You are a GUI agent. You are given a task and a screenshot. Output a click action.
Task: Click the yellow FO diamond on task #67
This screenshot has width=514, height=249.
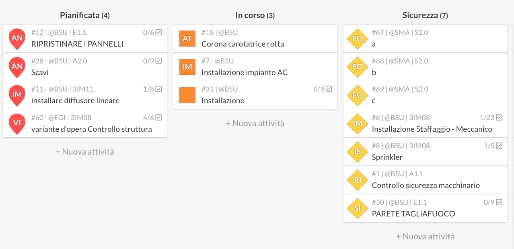pyautogui.click(x=358, y=39)
